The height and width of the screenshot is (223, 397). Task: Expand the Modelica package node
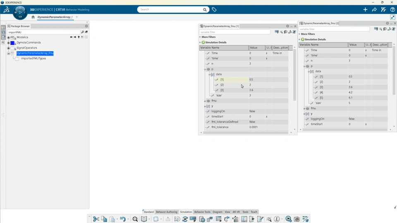tap(8, 38)
